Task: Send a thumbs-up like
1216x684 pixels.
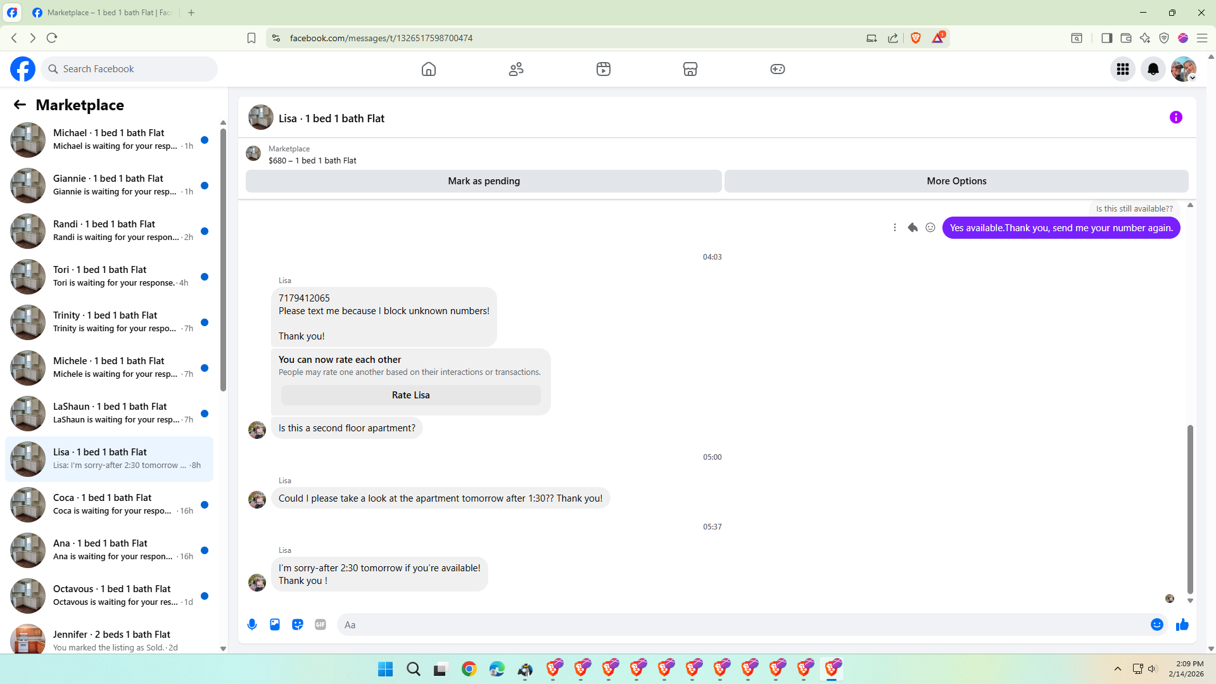Action: click(1182, 625)
